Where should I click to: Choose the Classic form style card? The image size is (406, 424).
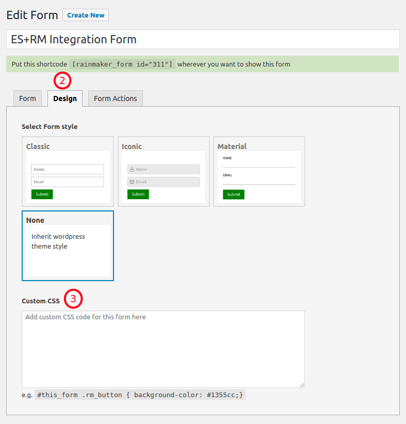pos(68,171)
